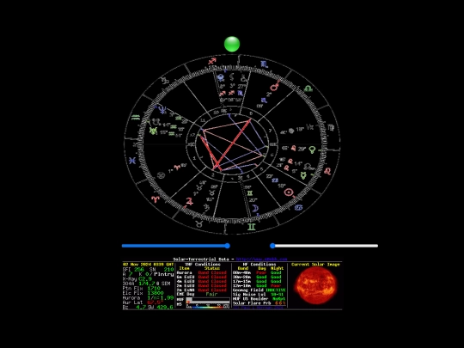The image size is (464, 348).
Task: Click the blue Cancer sign on outer ring
Action: coord(298,208)
